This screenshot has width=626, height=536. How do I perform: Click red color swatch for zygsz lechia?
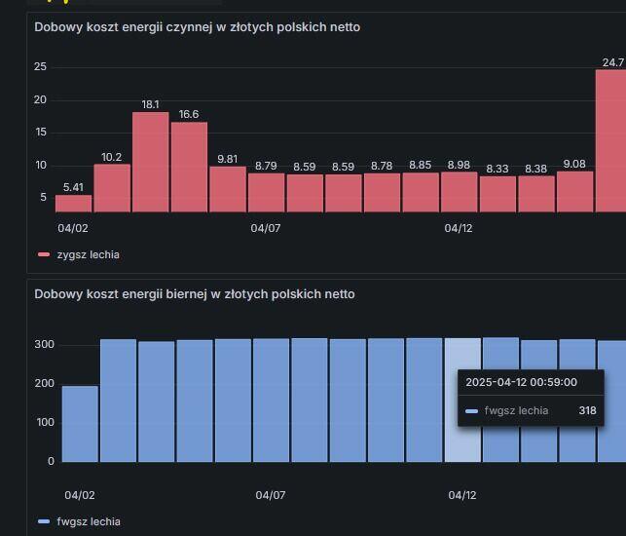click(44, 254)
